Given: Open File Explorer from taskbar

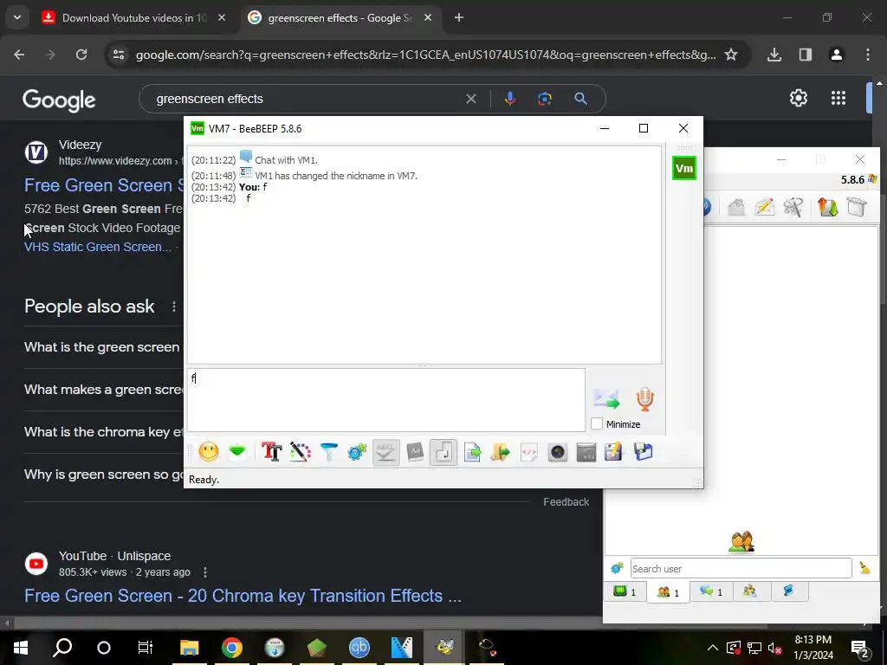Looking at the screenshot, I should pos(190,648).
